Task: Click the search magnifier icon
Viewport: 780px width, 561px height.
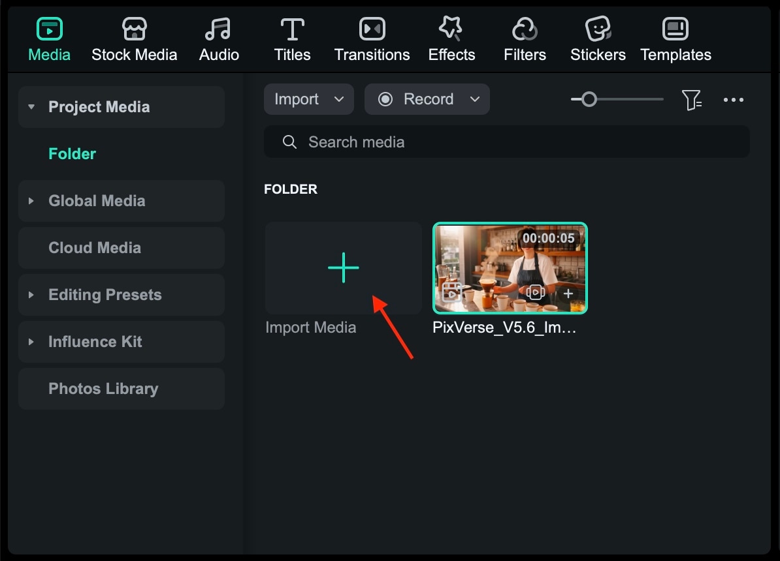Action: click(x=289, y=142)
